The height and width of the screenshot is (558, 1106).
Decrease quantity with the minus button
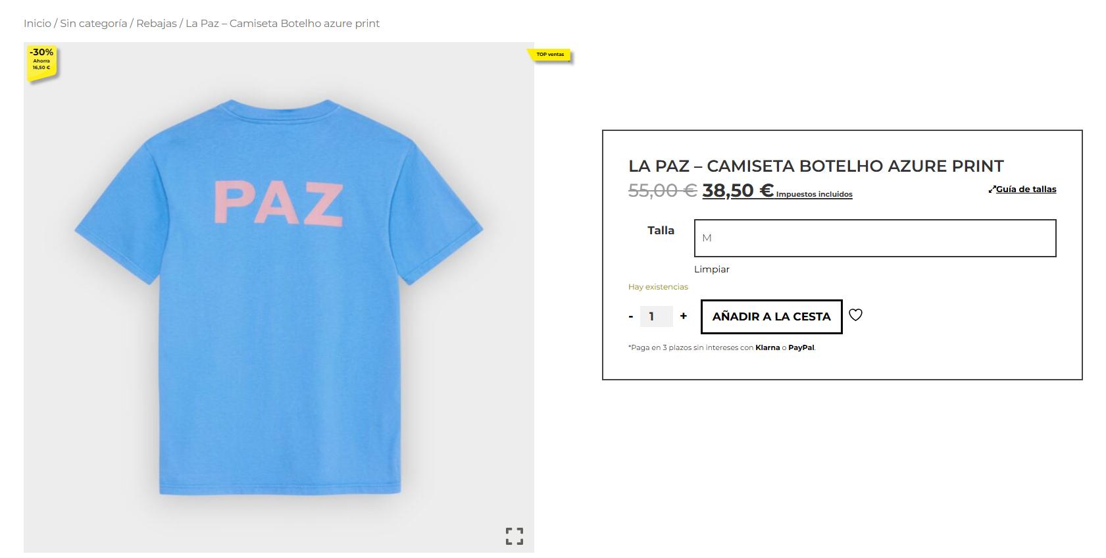point(631,317)
